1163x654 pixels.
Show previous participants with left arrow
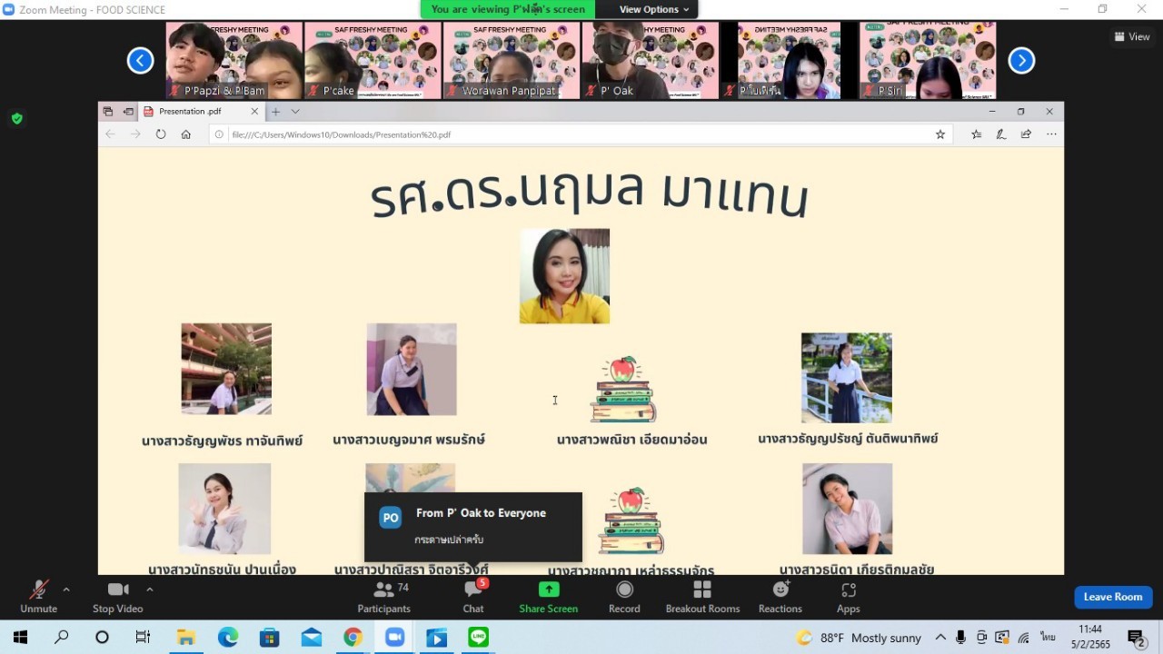(140, 61)
